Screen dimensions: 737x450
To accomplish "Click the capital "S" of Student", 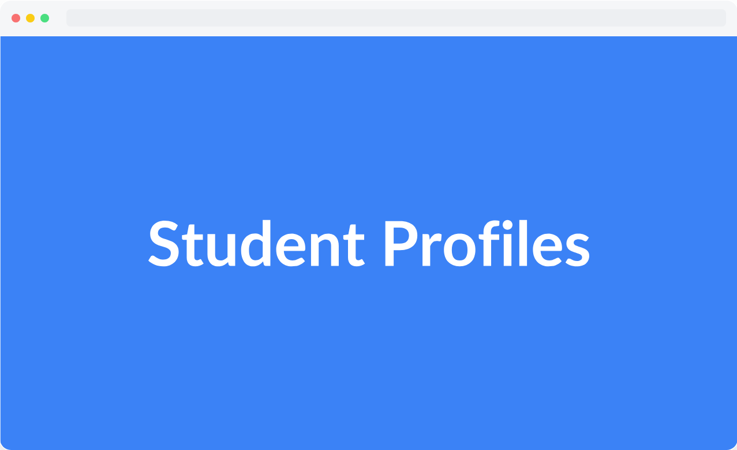I will click(x=165, y=243).
